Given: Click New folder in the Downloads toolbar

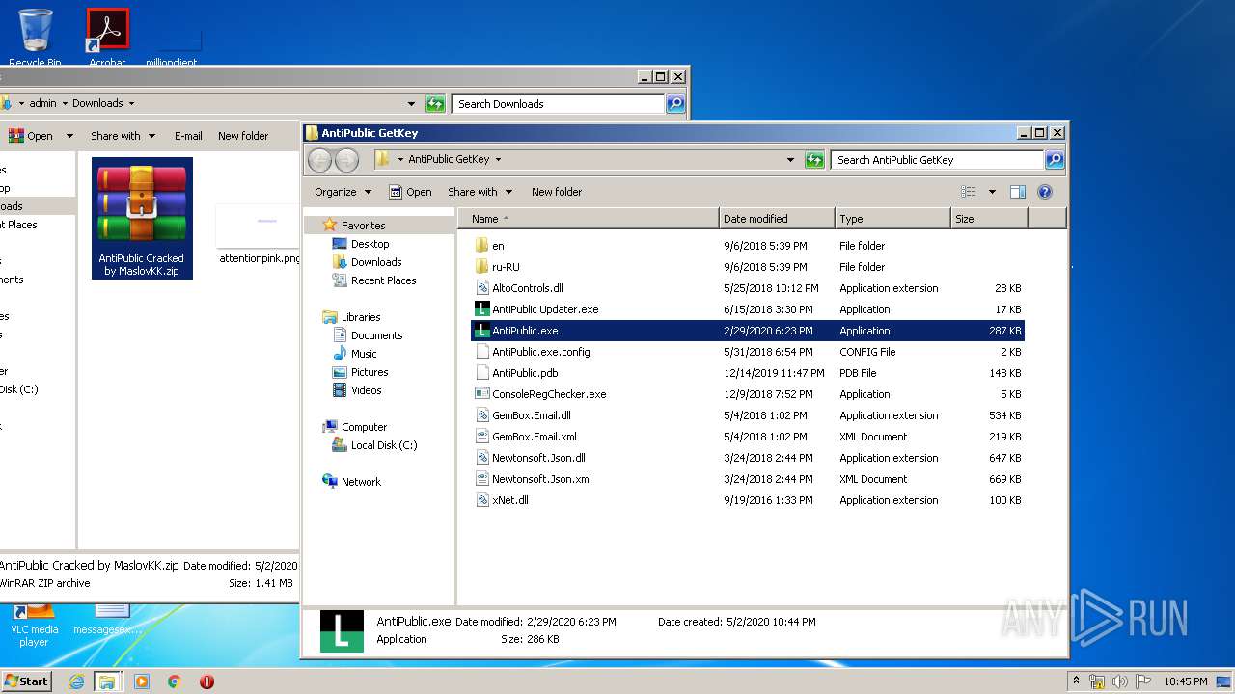Looking at the screenshot, I should pyautogui.click(x=243, y=136).
